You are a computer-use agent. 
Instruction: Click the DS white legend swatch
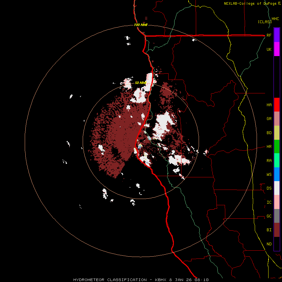pyautogui.click(x=277, y=188)
